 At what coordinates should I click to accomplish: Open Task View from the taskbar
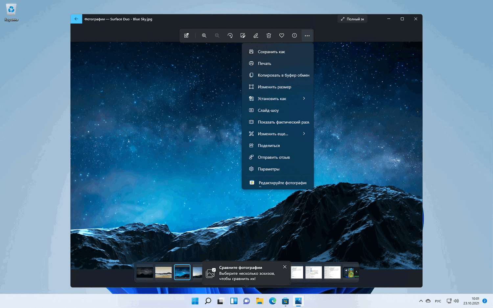click(x=221, y=301)
